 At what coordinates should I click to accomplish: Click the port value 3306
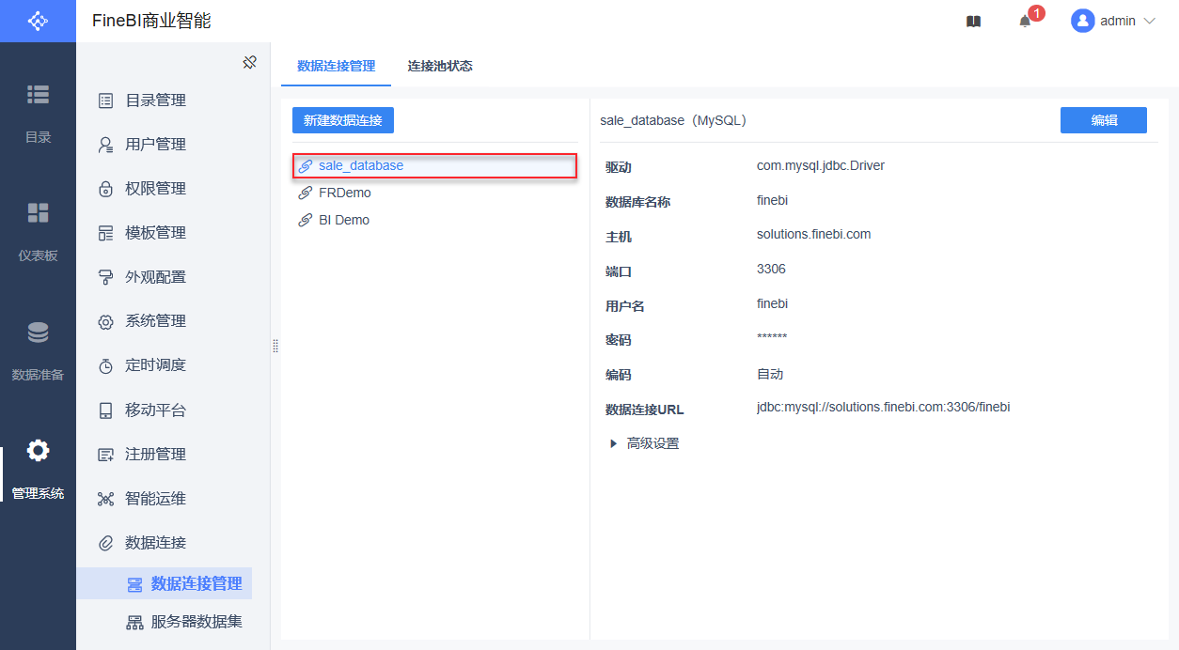point(771,269)
